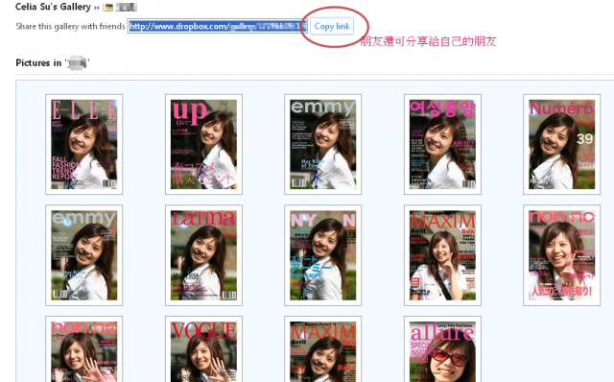Image resolution: width=614 pixels, height=382 pixels.
Task: Click the 'Pictures in' heading text
Action: click(38, 62)
